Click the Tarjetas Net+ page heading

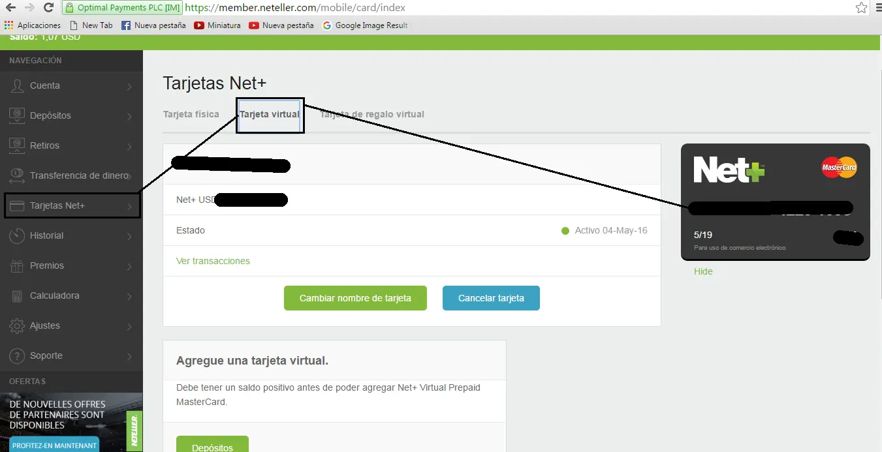coord(215,83)
